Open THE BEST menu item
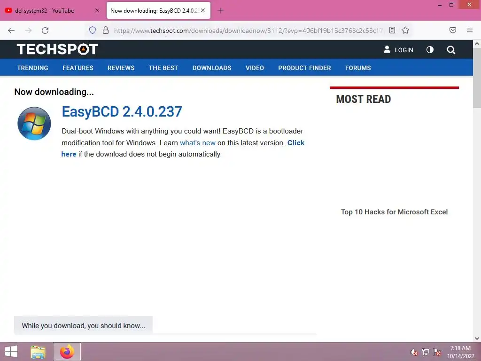Image resolution: width=481 pixels, height=361 pixels. (163, 68)
